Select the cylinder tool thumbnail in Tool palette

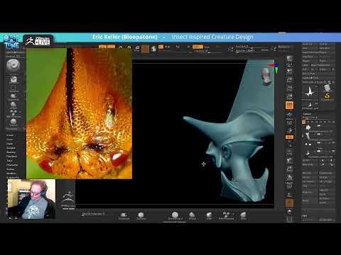[x=328, y=88]
